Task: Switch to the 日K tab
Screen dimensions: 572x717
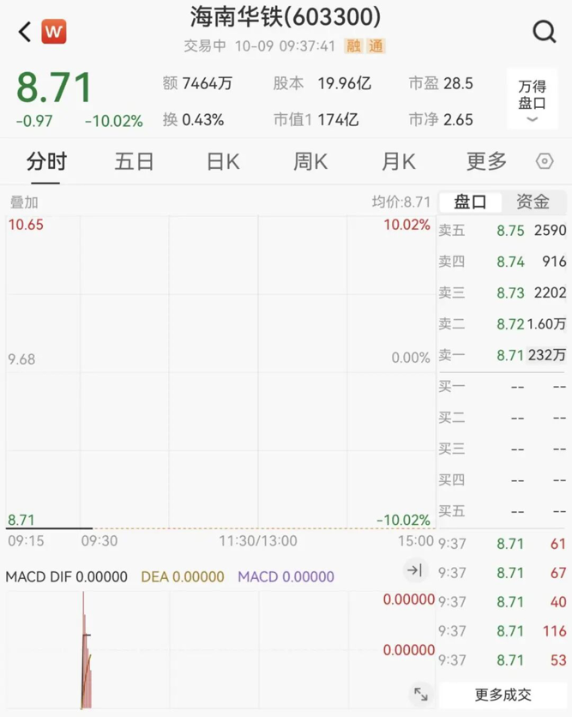Action: (223, 161)
